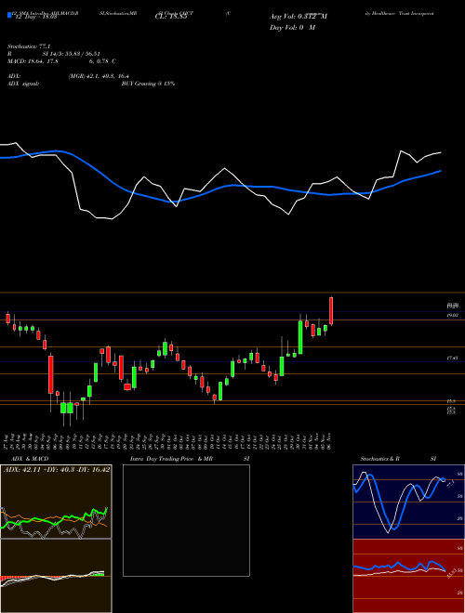This screenshot has height=613, width=465.
Task: Click the 'ADX: 42.11 +DY: 40.3 -DY: 16.42' header
Action: (57, 469)
